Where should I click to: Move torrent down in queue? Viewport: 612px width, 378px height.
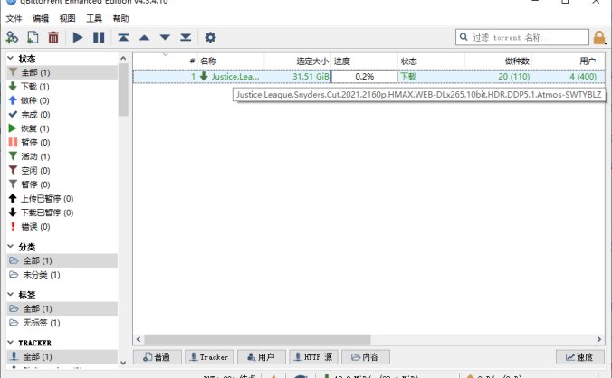[165, 37]
